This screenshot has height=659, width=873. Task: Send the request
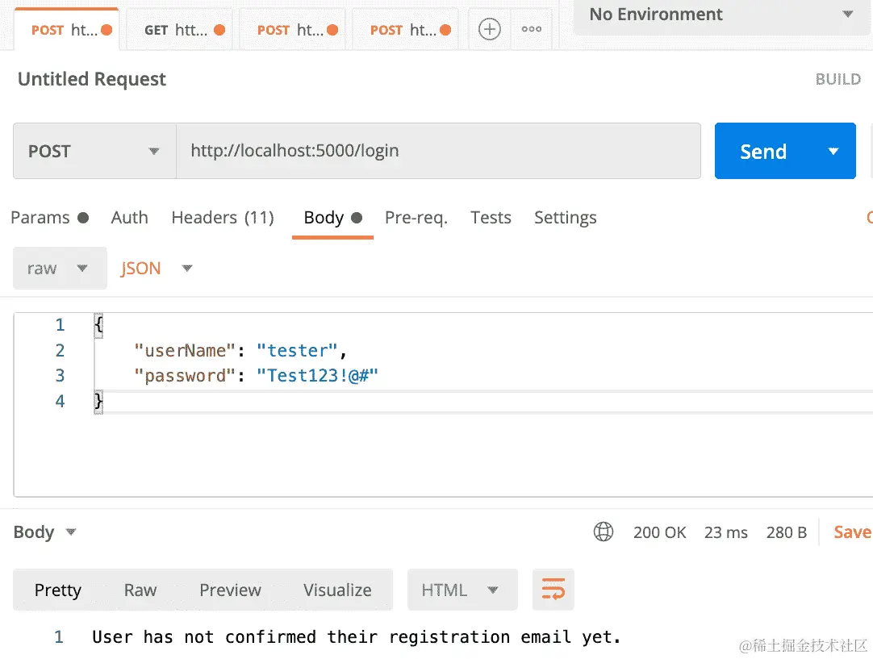coord(762,152)
